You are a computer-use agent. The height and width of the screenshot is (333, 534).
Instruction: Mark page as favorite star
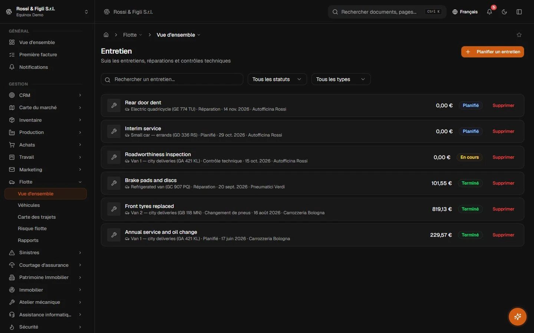click(x=519, y=35)
